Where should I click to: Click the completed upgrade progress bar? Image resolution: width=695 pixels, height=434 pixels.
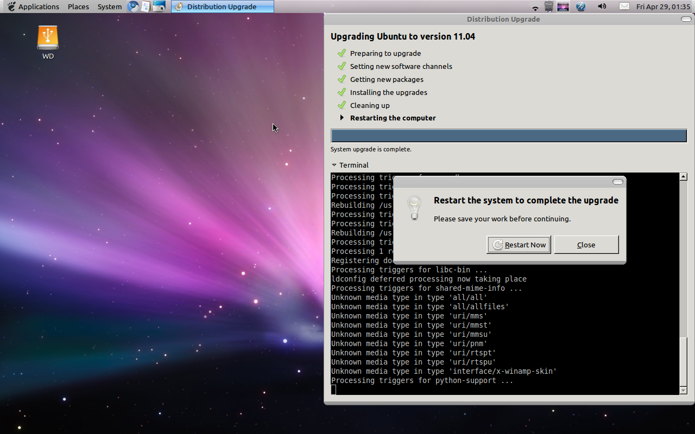[509, 136]
